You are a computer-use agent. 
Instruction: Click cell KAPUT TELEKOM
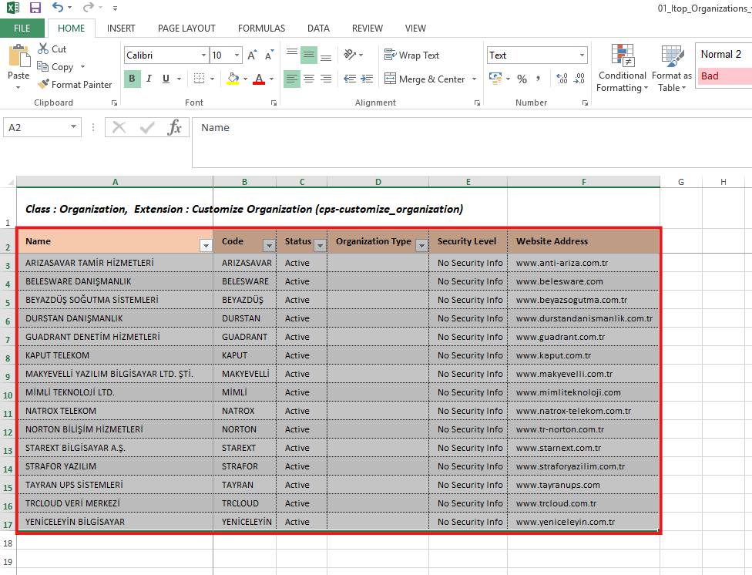pyautogui.click(x=115, y=355)
